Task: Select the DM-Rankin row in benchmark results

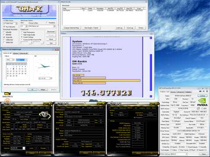Action: click(x=103, y=10)
